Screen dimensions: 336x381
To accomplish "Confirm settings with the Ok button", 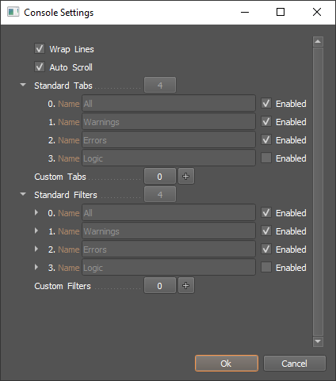I will pos(227,364).
